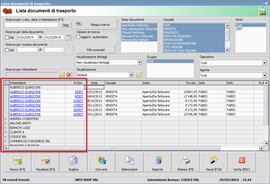Click the Duplica document icon
Screen dimensions: 270x184
click(73, 162)
